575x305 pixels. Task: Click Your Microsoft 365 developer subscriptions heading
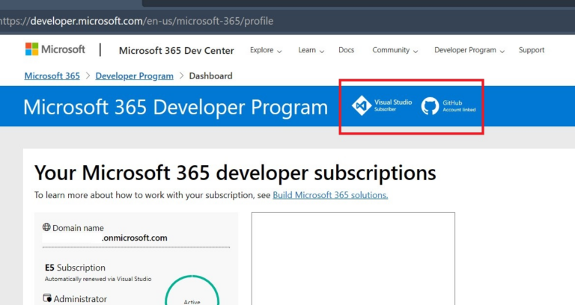pos(235,173)
